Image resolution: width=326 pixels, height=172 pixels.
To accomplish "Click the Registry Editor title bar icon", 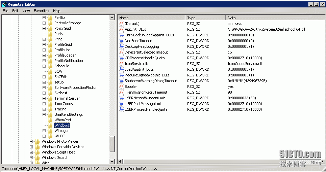I will 4,4.
